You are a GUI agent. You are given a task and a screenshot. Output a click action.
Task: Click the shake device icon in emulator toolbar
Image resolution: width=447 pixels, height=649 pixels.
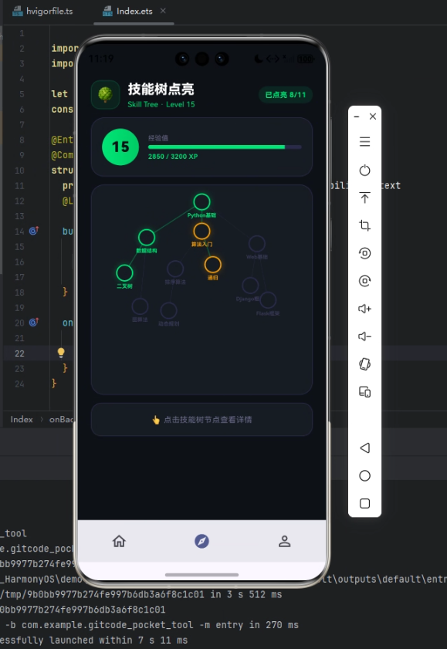(364, 364)
